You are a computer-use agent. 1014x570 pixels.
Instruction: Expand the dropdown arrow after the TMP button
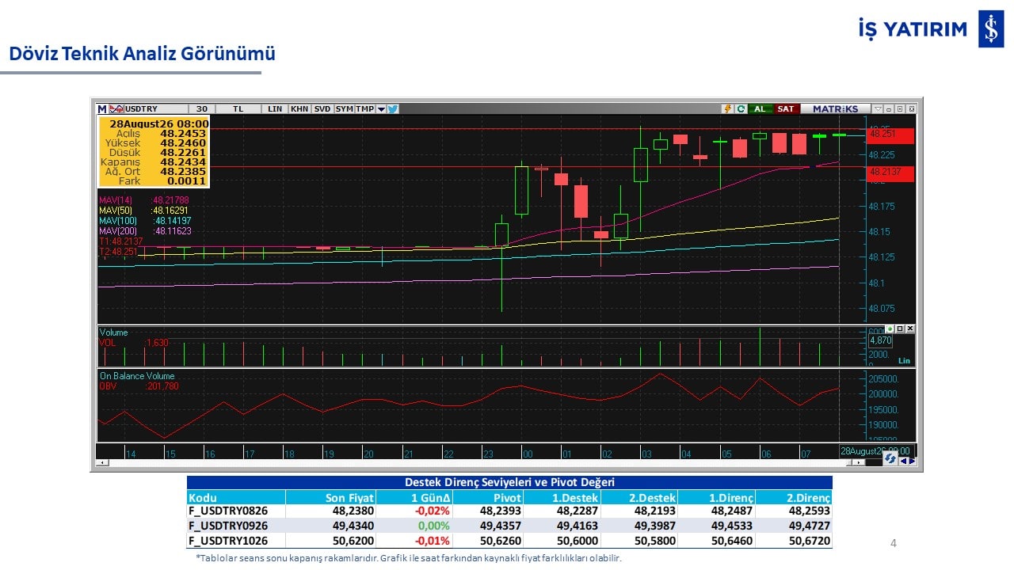(381, 109)
